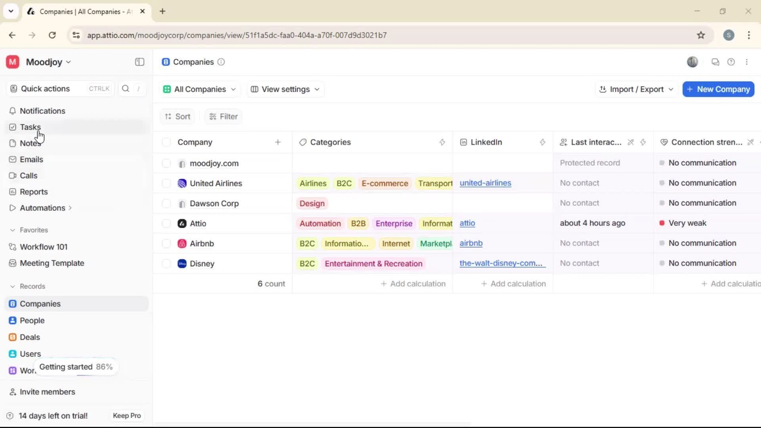Open the Notifications bell item
Screen dimensions: 761x428
point(42,111)
